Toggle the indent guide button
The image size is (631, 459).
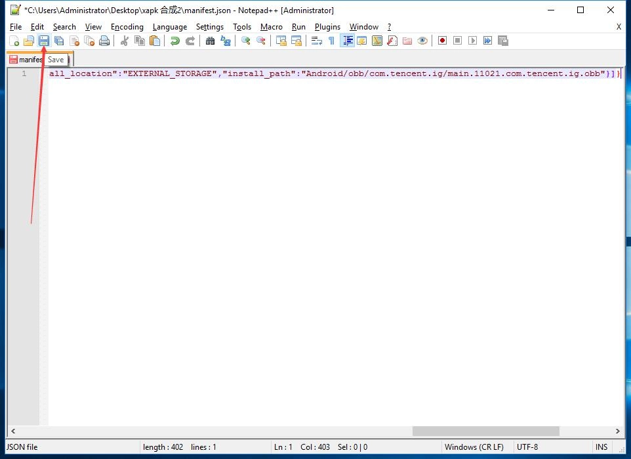coord(348,41)
